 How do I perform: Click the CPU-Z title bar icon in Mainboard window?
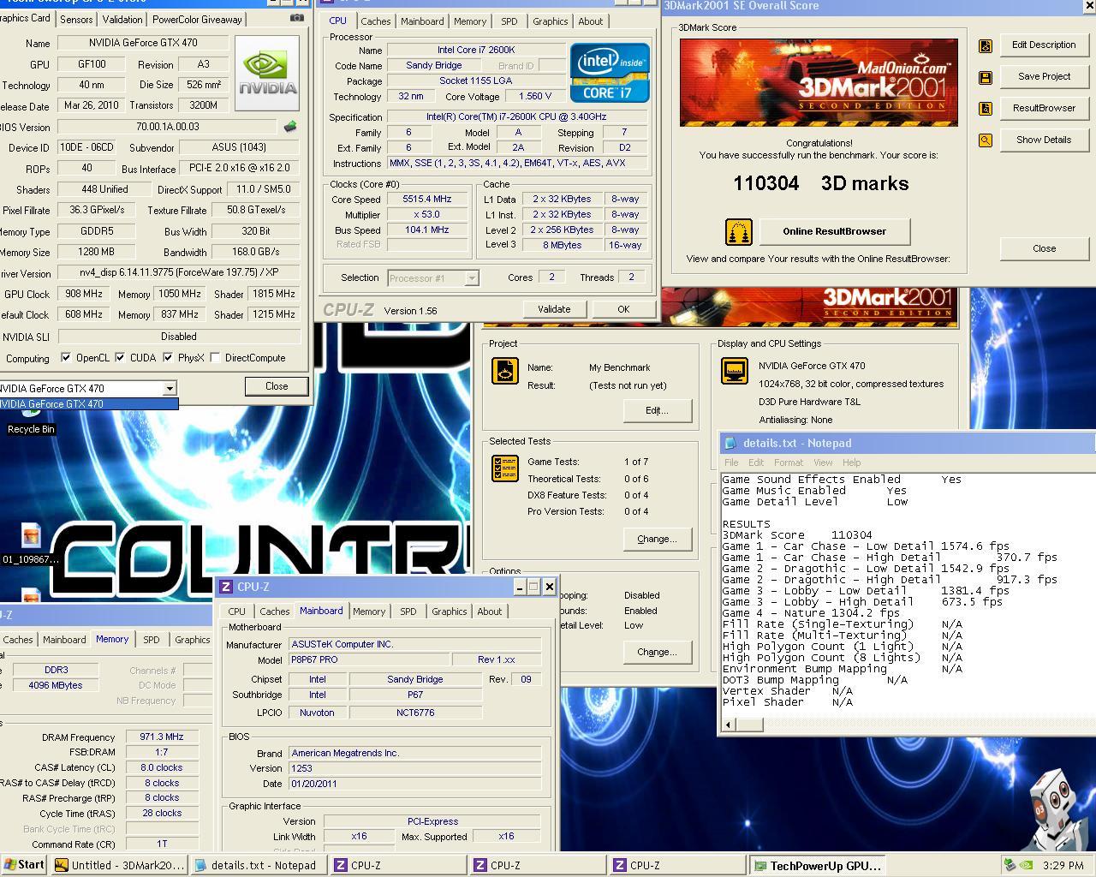[x=226, y=587]
